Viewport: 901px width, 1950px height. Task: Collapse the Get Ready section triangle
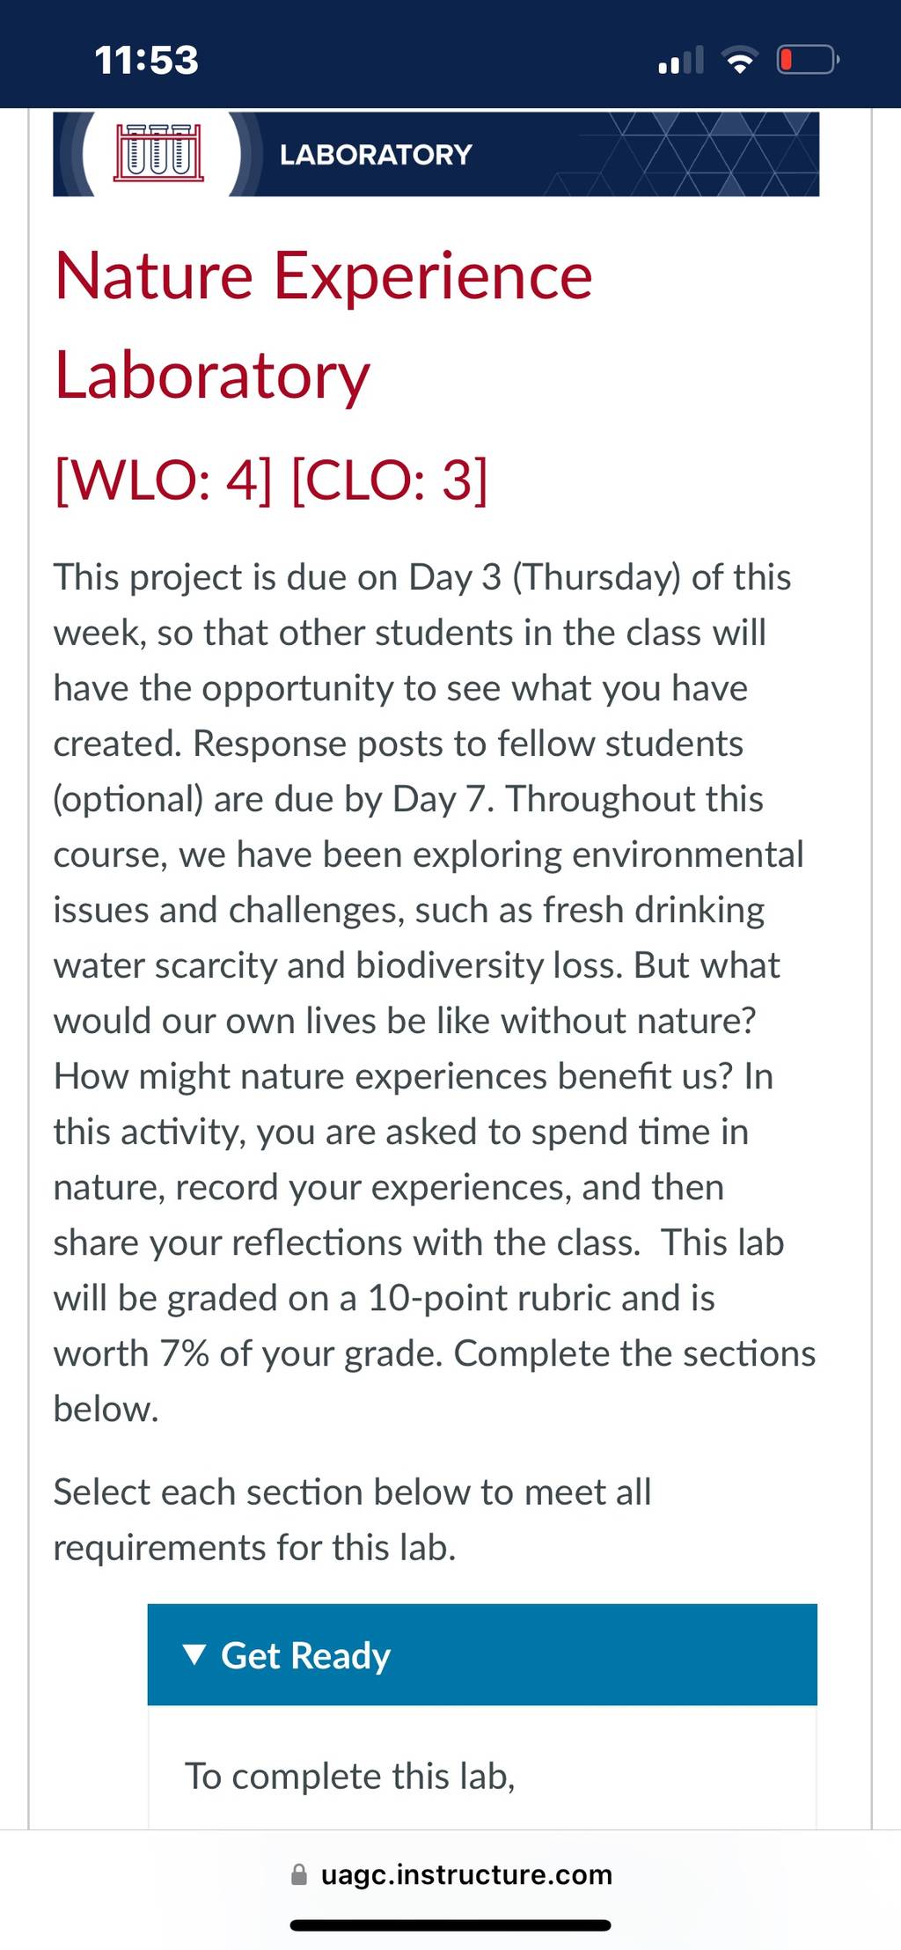coord(195,1654)
